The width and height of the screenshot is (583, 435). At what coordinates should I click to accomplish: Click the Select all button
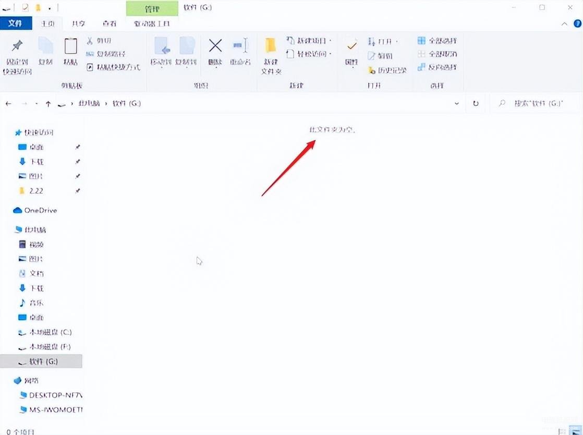437,41
